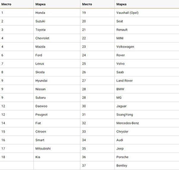The height and width of the screenshot is (170, 179).
Task: Click the Mercedes-Benz cell
Action: point(127,123)
